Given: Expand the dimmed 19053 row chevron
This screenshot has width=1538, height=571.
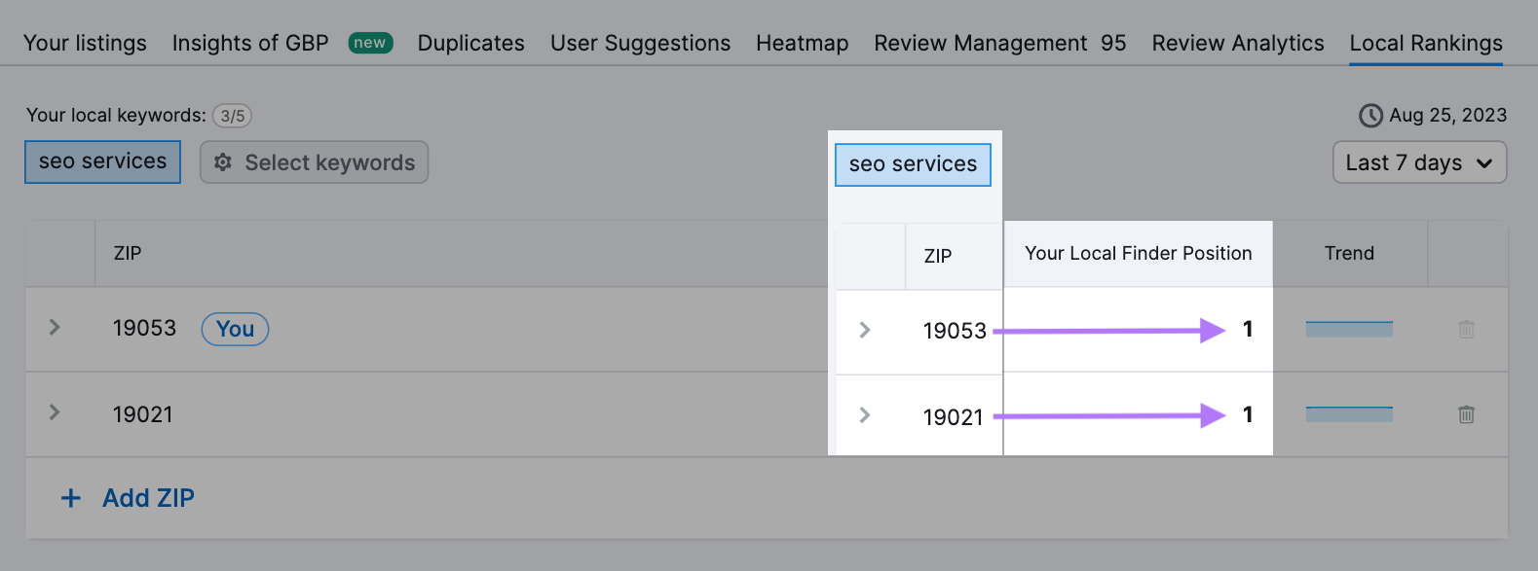Looking at the screenshot, I should (55, 328).
